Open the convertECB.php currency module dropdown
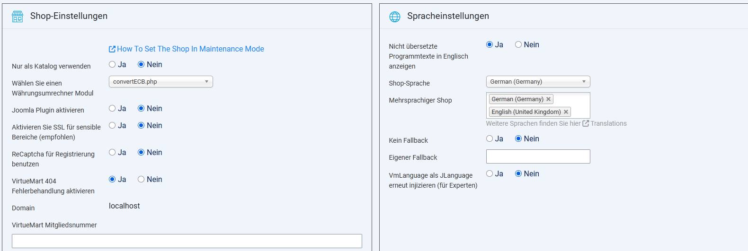The height and width of the screenshot is (251, 748). [x=160, y=82]
